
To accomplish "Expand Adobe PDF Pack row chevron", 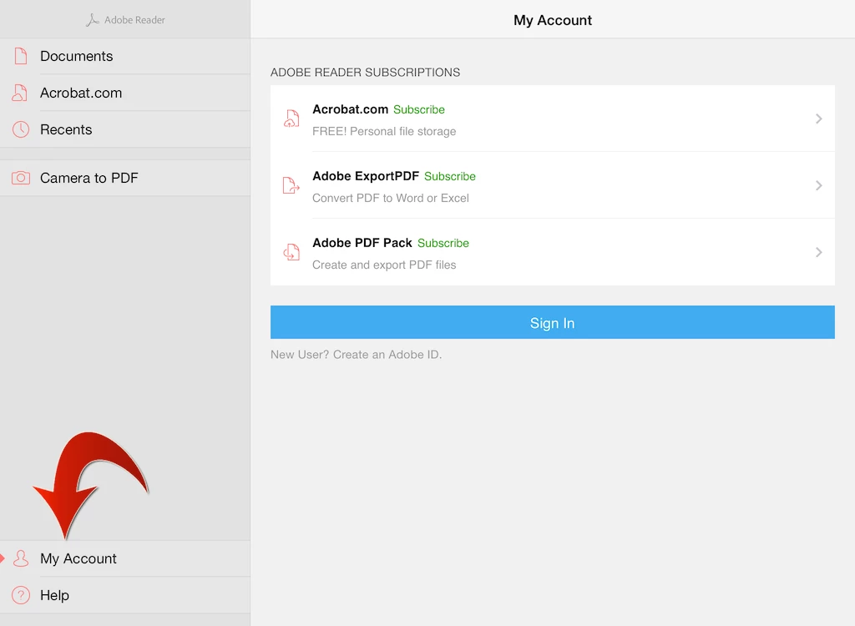I will [818, 252].
